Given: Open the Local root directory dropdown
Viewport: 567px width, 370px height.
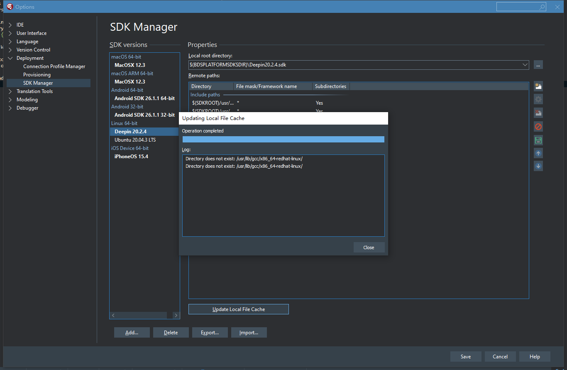Looking at the screenshot, I should coord(525,65).
